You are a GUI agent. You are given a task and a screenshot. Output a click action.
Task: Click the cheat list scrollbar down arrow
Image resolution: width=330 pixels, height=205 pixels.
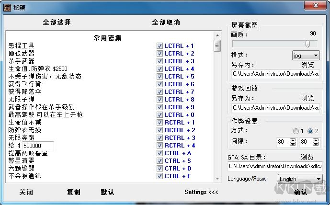[217, 179]
